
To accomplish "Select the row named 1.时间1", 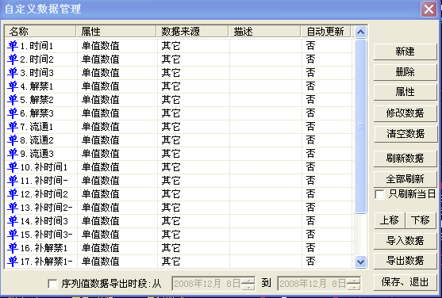I will pos(179,46).
